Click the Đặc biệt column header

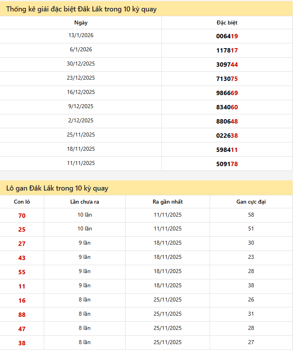tap(227, 22)
